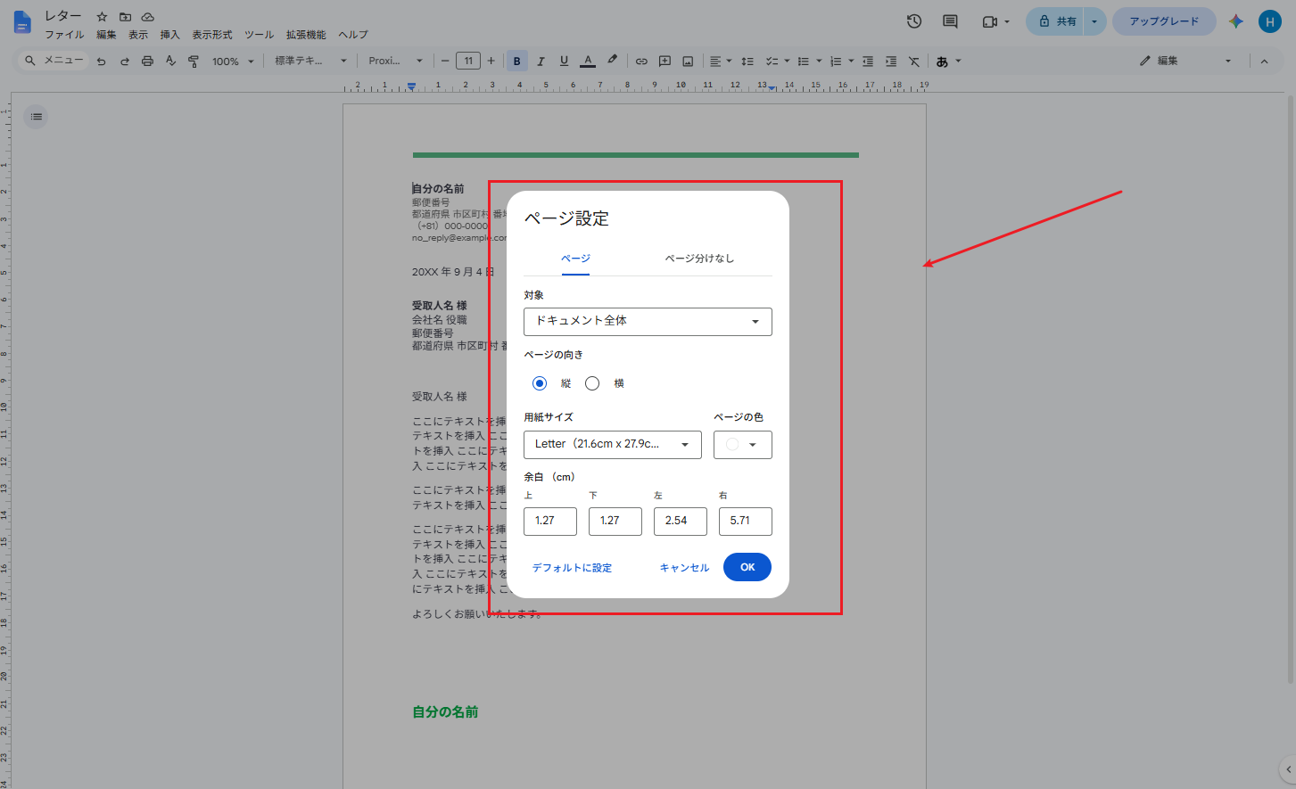This screenshot has width=1296, height=789.
Task: Click the 上 margin field with 1.27
Action: pos(550,522)
